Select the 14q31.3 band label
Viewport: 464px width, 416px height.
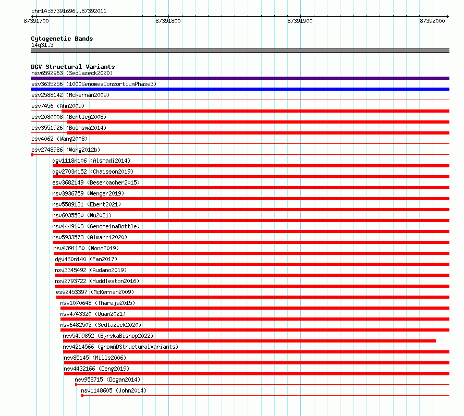(x=42, y=45)
